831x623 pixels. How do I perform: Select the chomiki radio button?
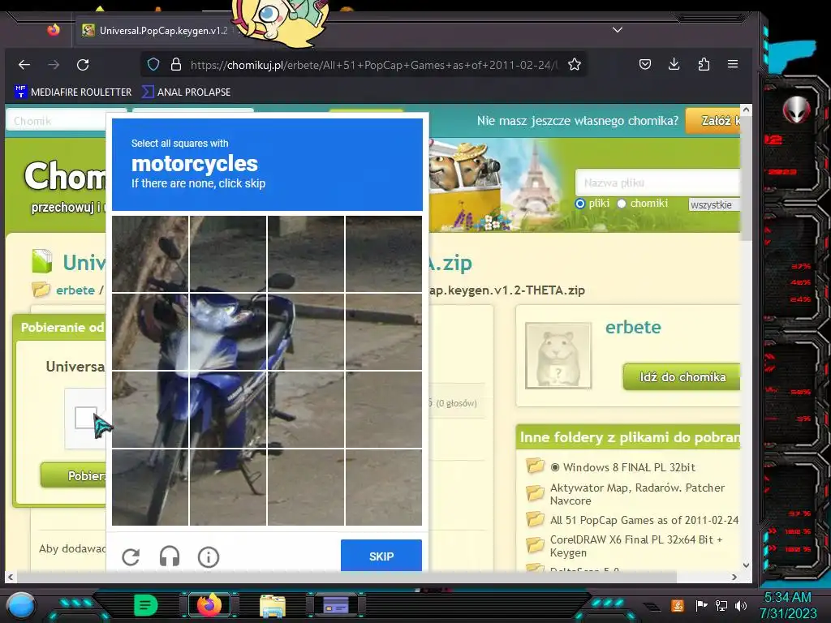(x=622, y=204)
